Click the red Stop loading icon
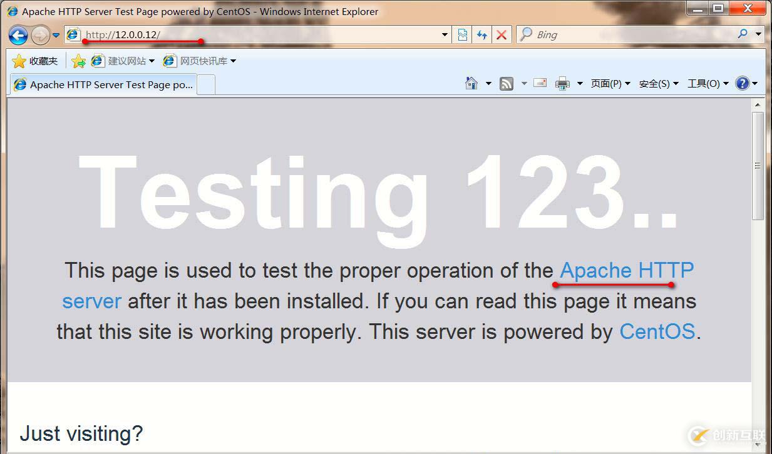 [x=502, y=35]
